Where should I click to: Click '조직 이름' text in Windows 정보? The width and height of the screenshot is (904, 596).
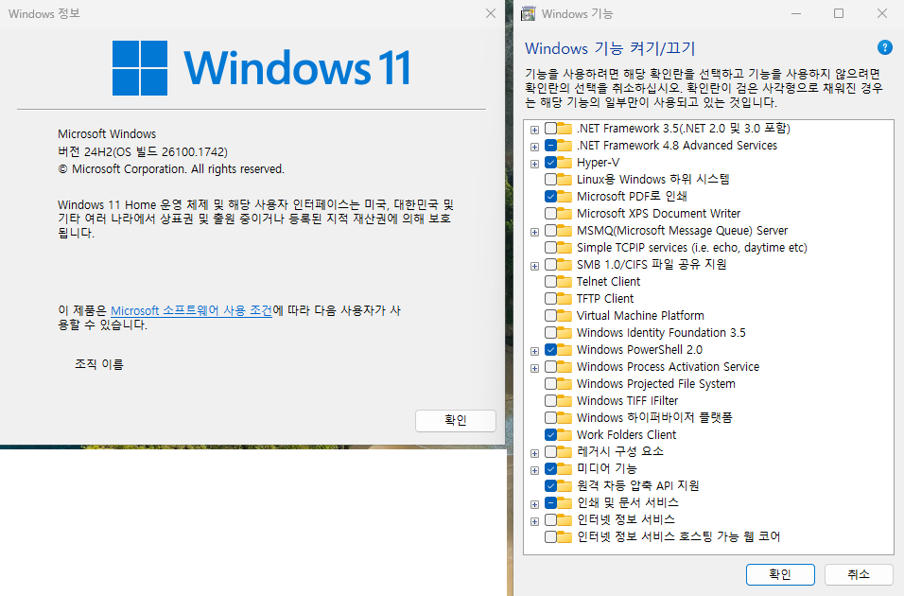pyautogui.click(x=99, y=364)
